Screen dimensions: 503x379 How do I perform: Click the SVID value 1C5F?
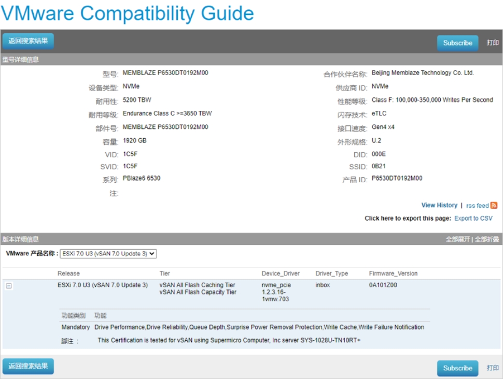[x=130, y=166]
